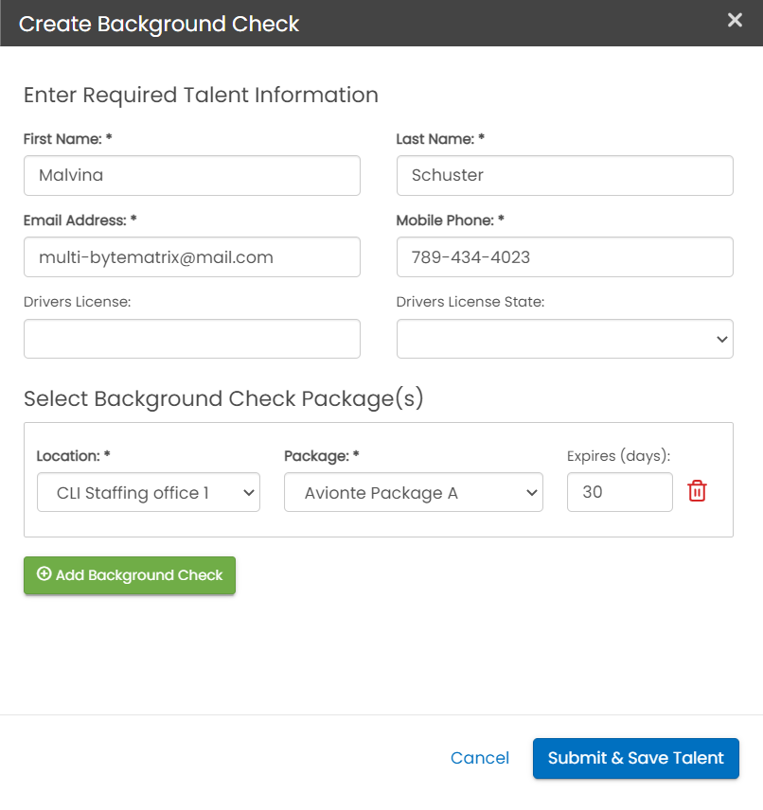Click the Enter Required Talent Information heading
This screenshot has width=763, height=810.
201,95
